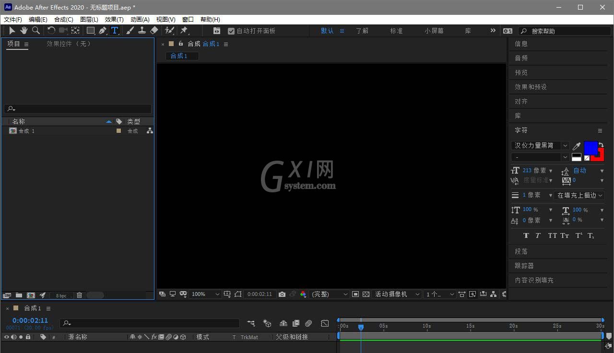
Task: Open the flowchart icon beside 合成 1
Action: [150, 130]
